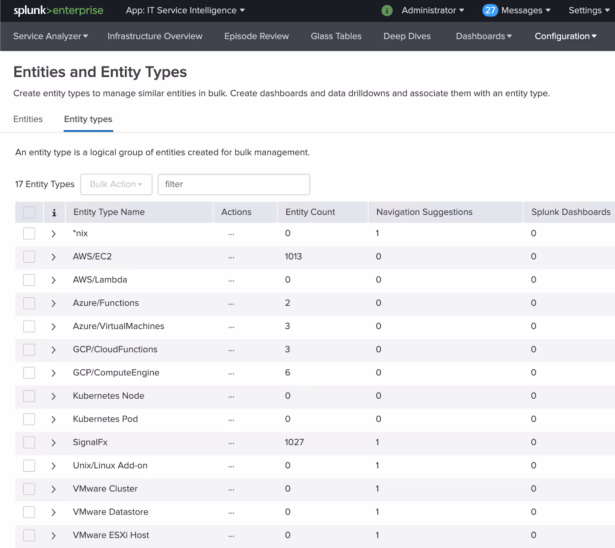The width and height of the screenshot is (615, 548).
Task: Open the Configuration menu
Action: (x=565, y=36)
